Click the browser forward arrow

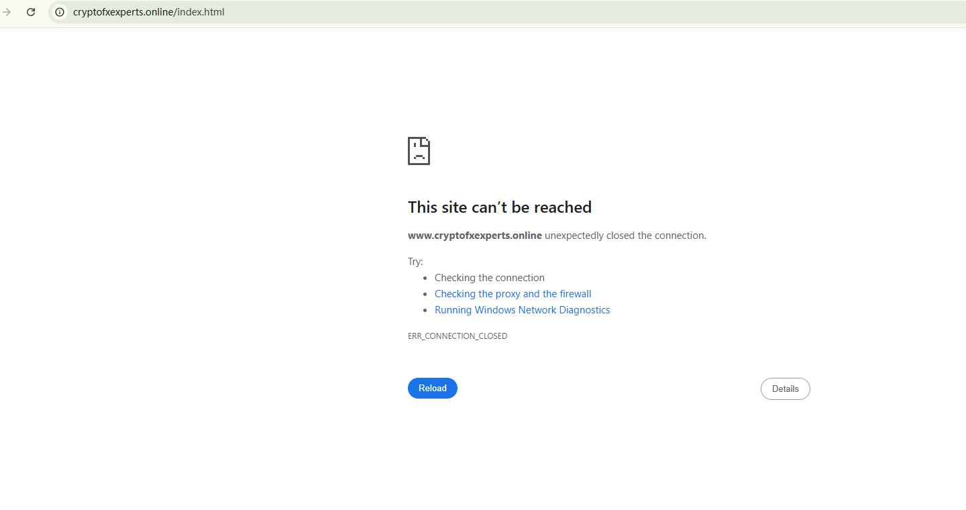click(7, 12)
